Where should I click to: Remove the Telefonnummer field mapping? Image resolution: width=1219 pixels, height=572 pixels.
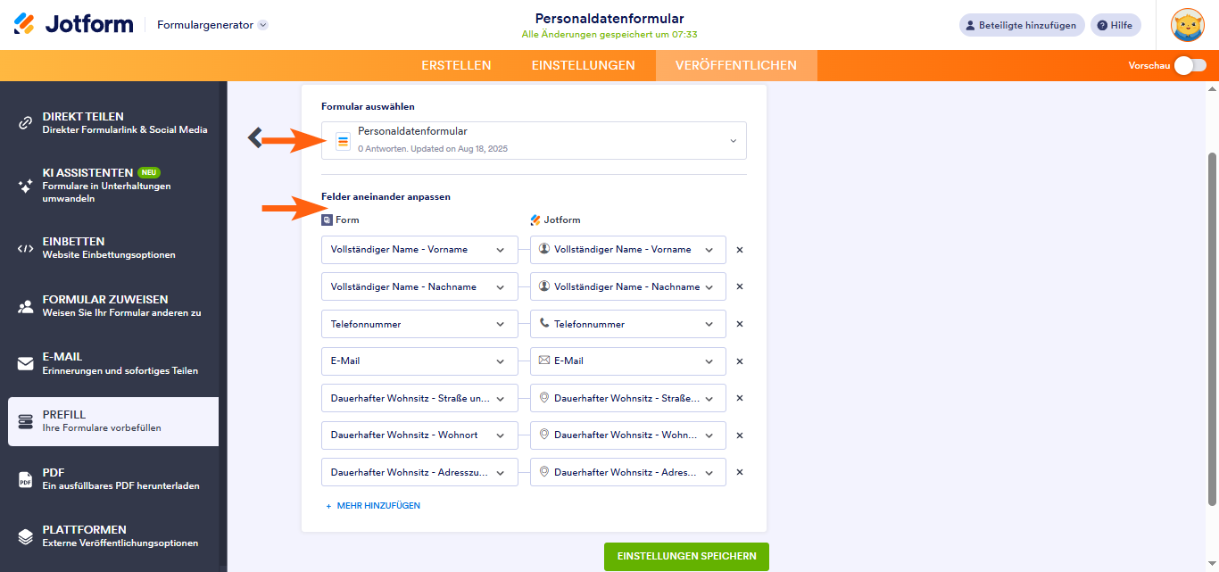740,324
